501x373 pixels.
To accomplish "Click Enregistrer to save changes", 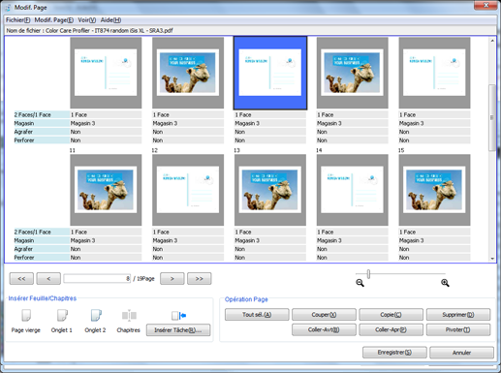I will coord(394,353).
